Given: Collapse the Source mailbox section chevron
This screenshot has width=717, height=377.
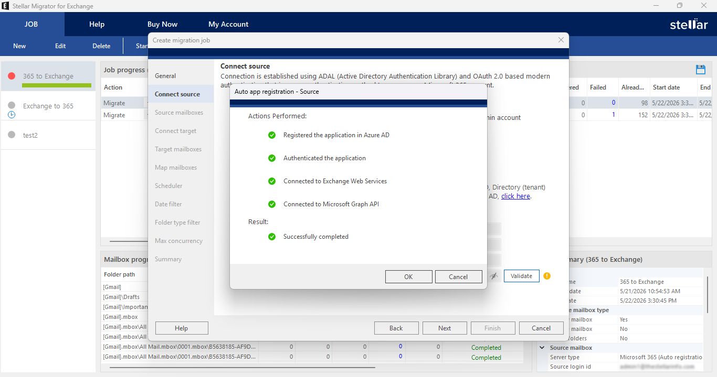Looking at the screenshot, I should (542, 348).
